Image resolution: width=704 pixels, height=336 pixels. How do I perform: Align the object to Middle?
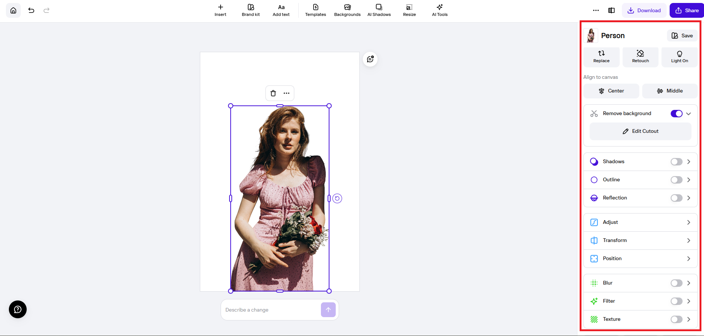(x=670, y=91)
